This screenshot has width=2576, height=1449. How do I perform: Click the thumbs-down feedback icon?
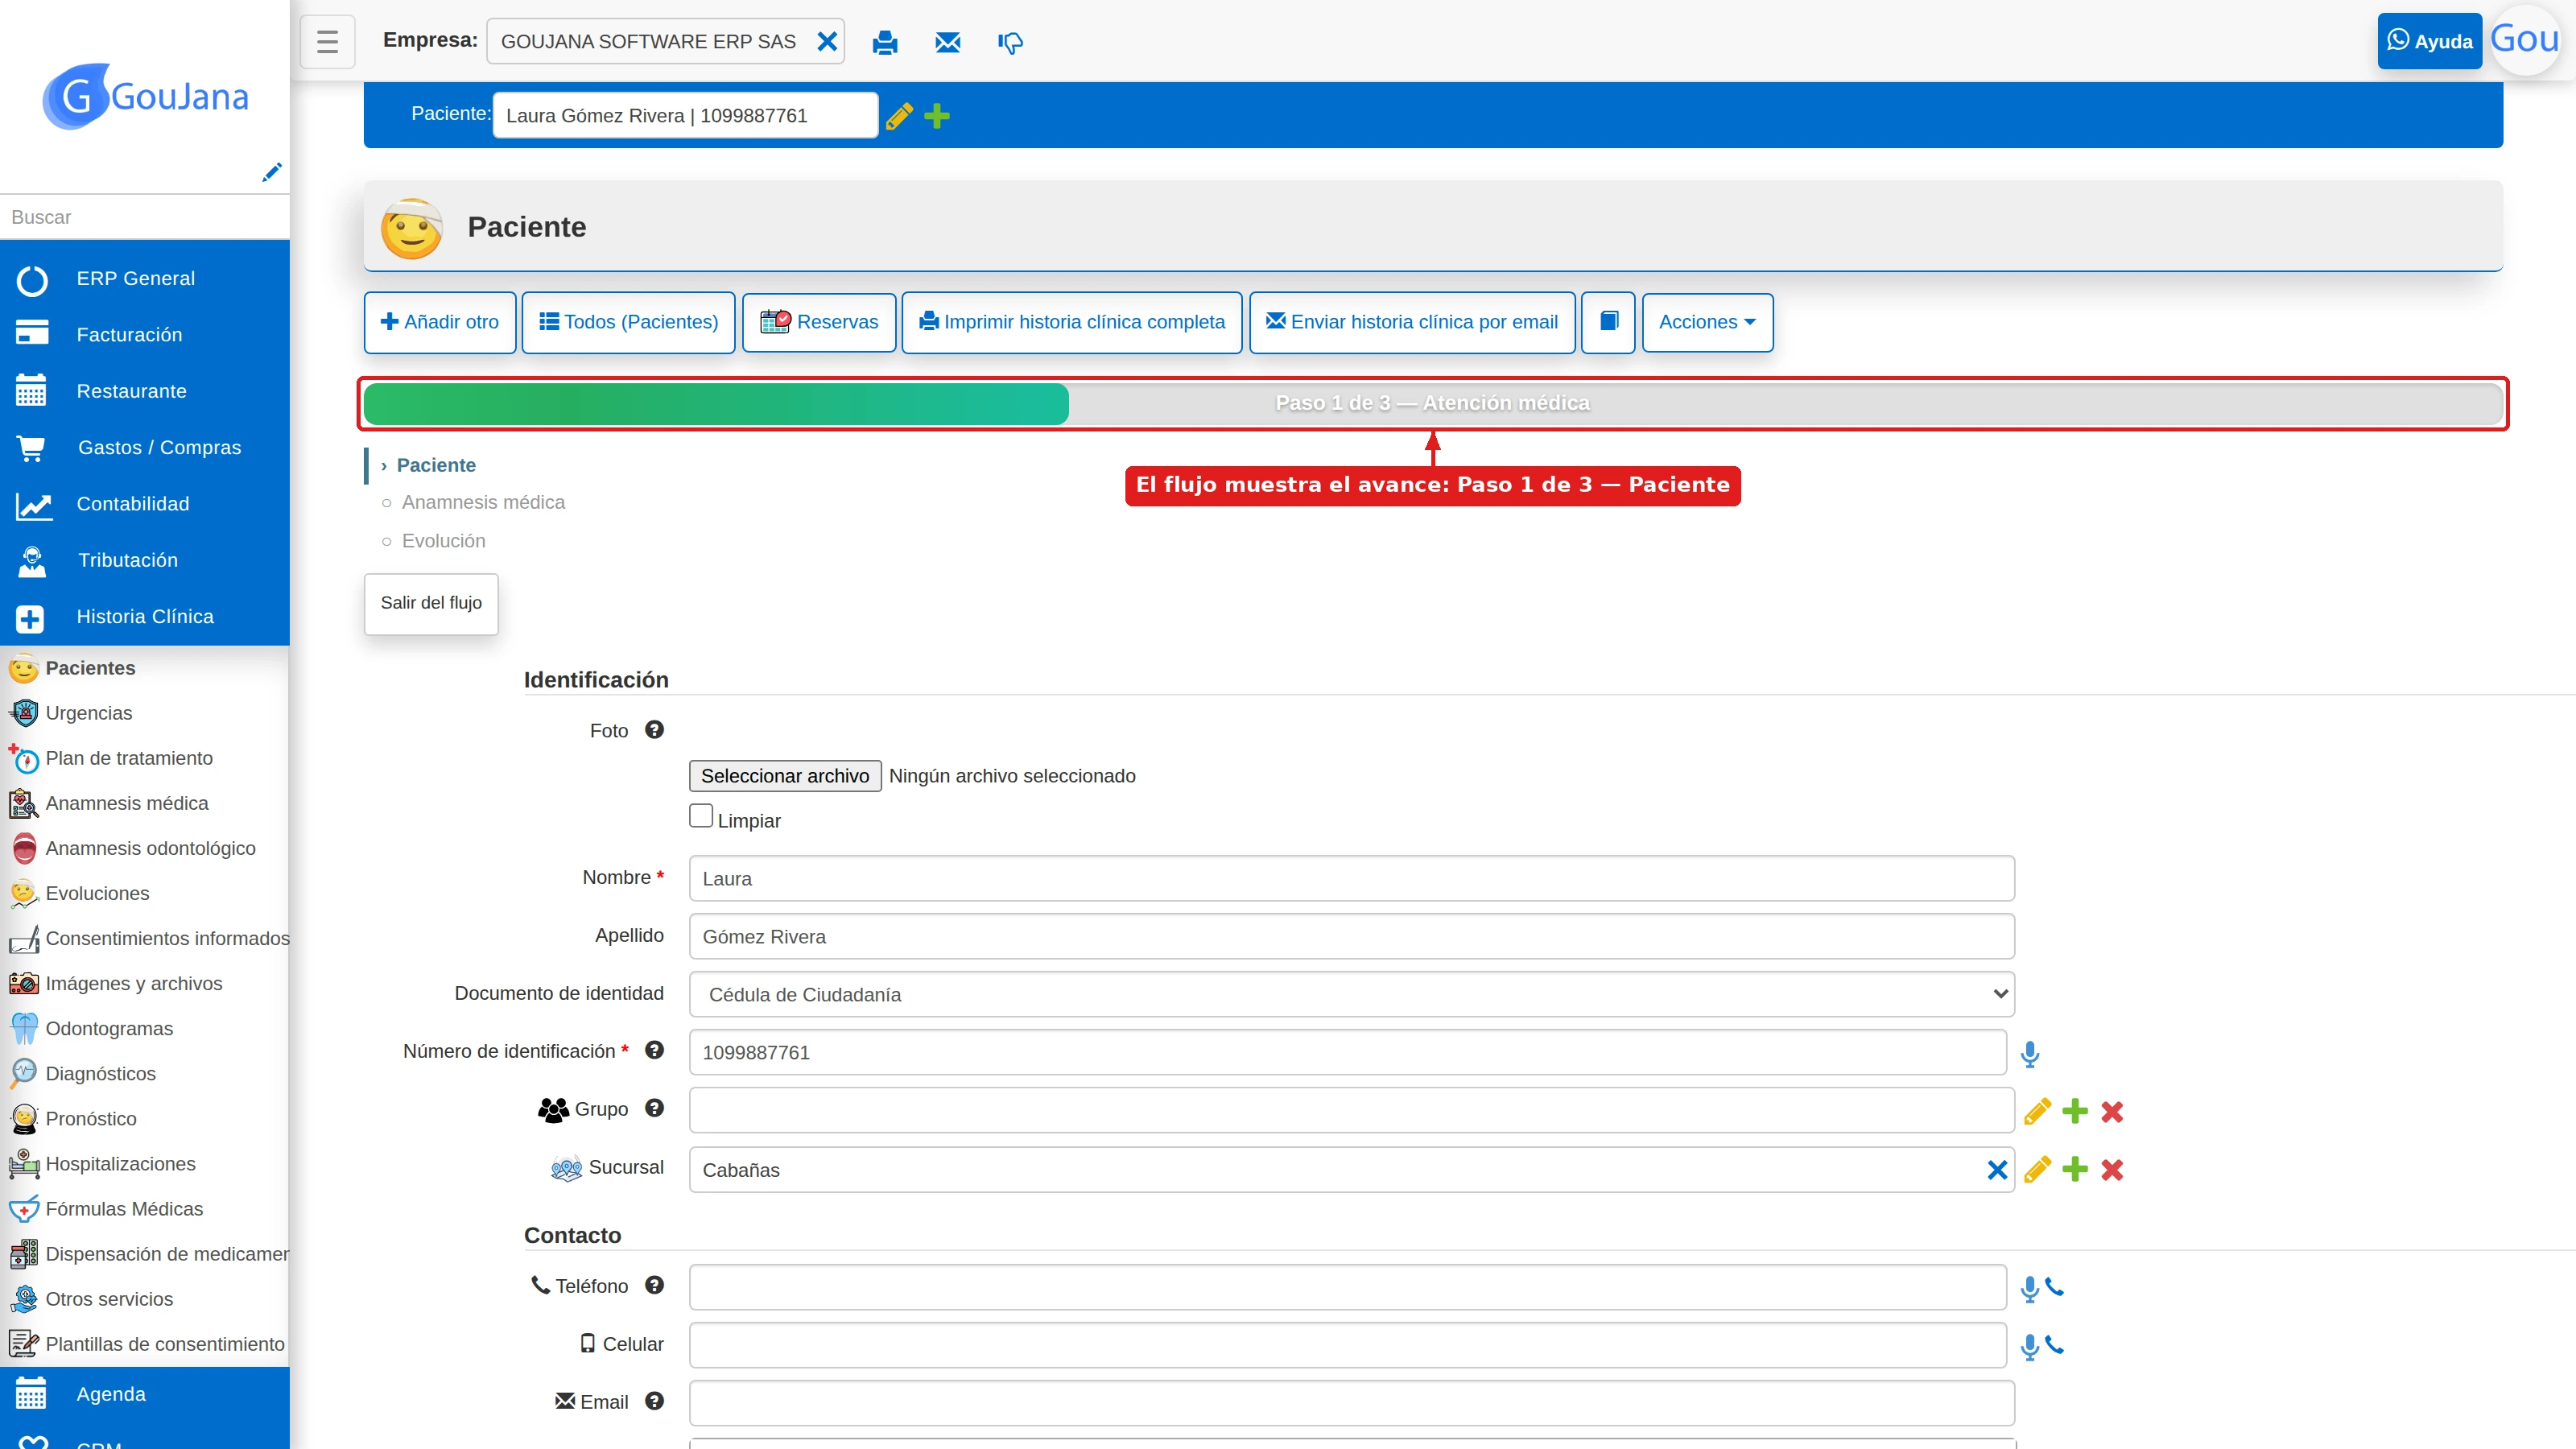[x=1010, y=42]
